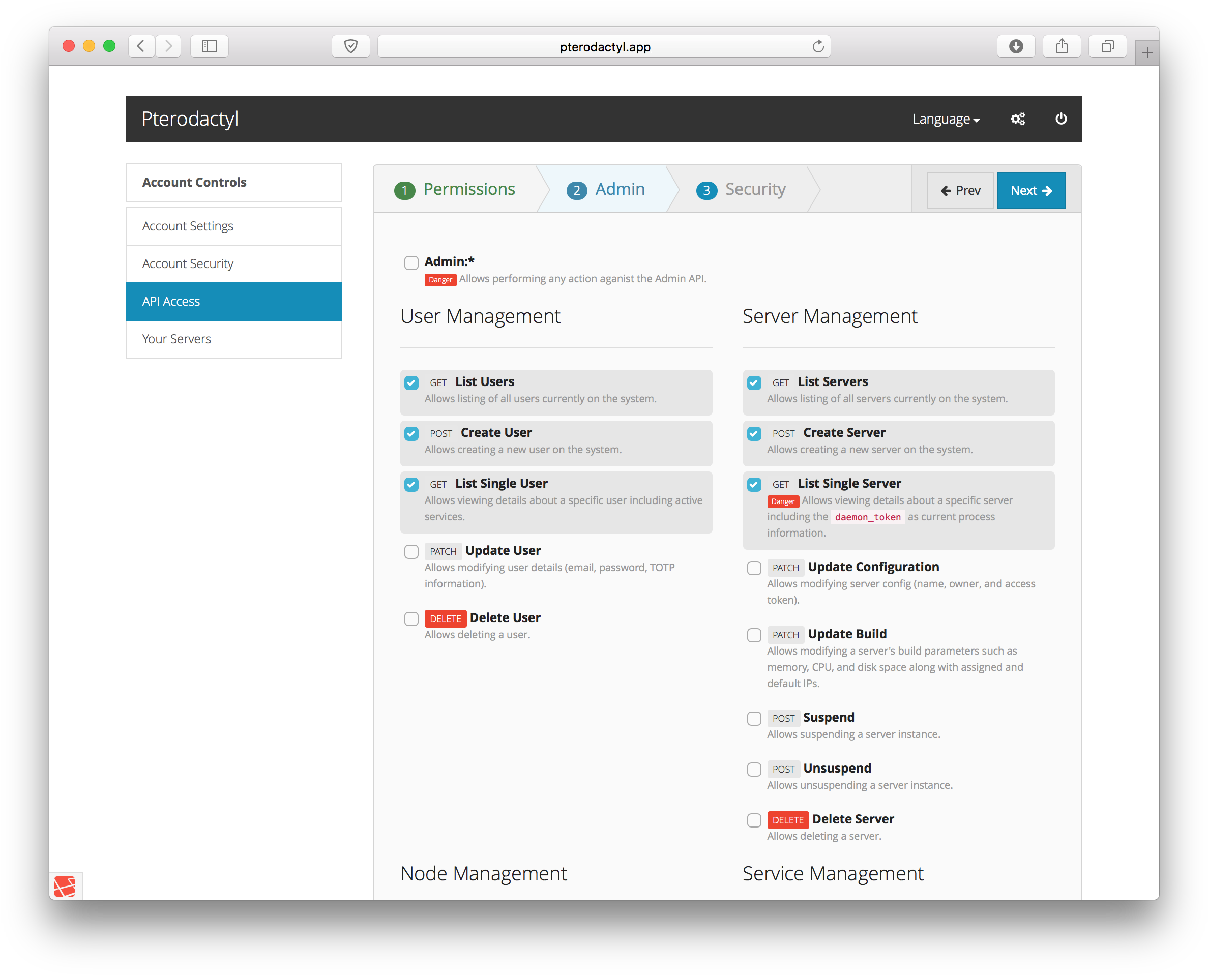The image size is (1208, 975).
Task: Open Account Settings from the sidebar
Action: (188, 226)
